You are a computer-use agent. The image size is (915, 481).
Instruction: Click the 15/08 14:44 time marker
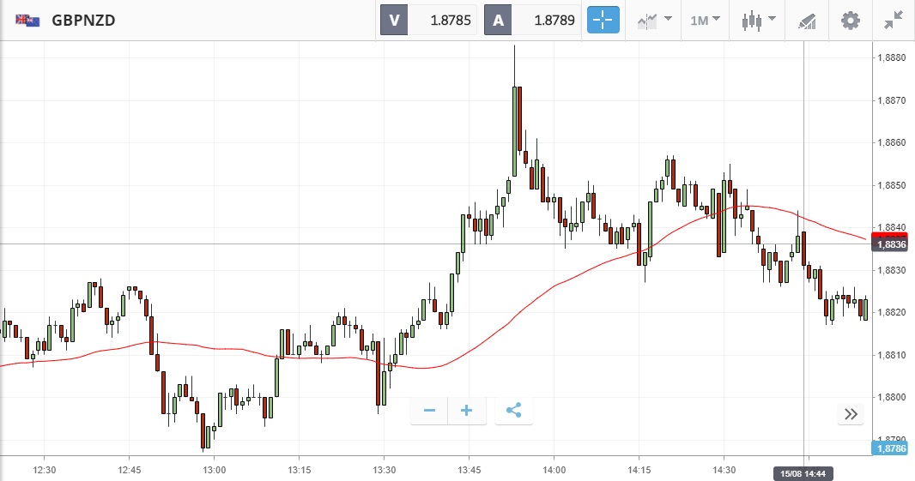pos(803,472)
